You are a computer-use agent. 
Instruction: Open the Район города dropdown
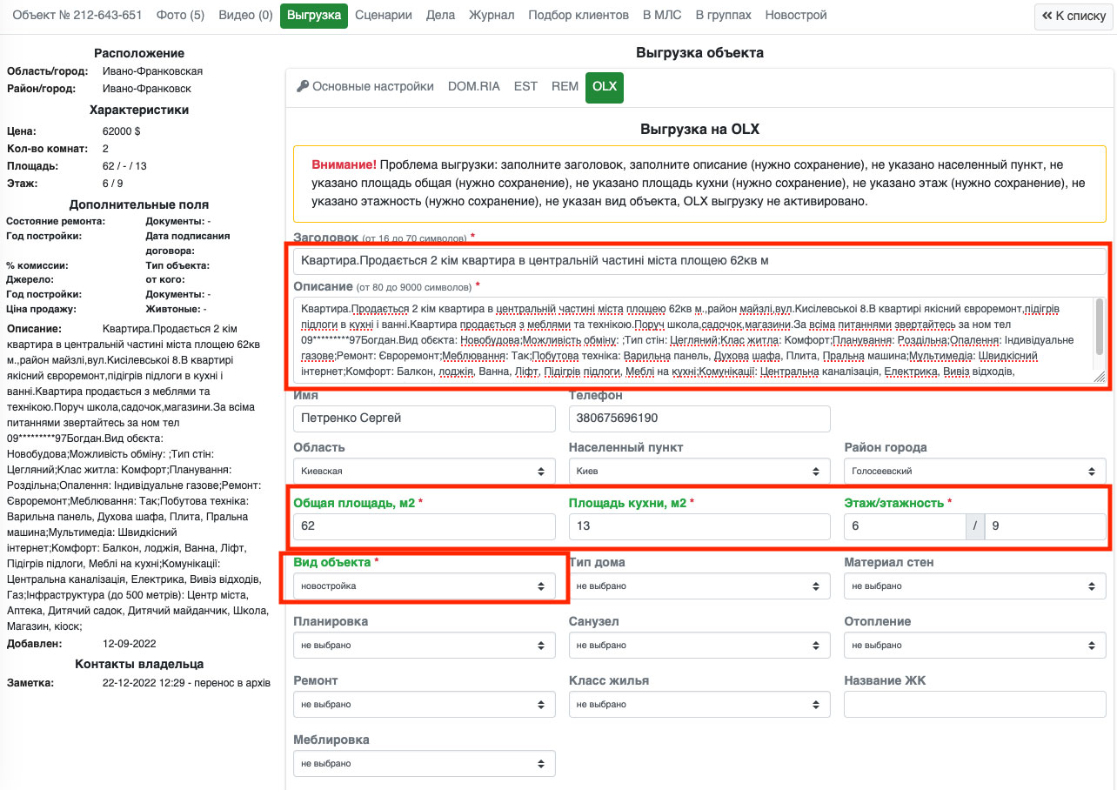pos(975,472)
